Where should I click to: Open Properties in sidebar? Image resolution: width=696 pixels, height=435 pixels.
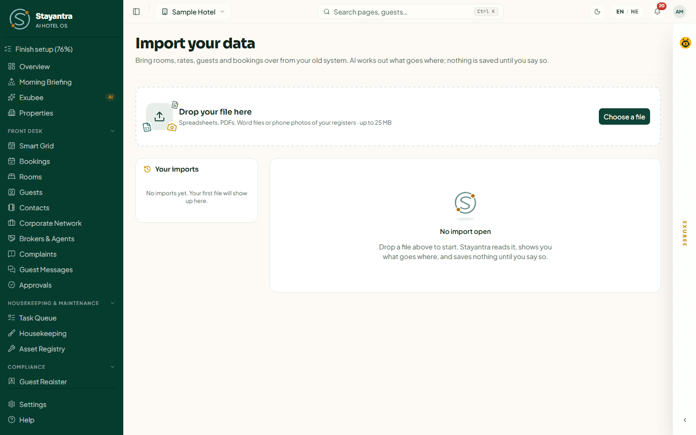click(61, 113)
